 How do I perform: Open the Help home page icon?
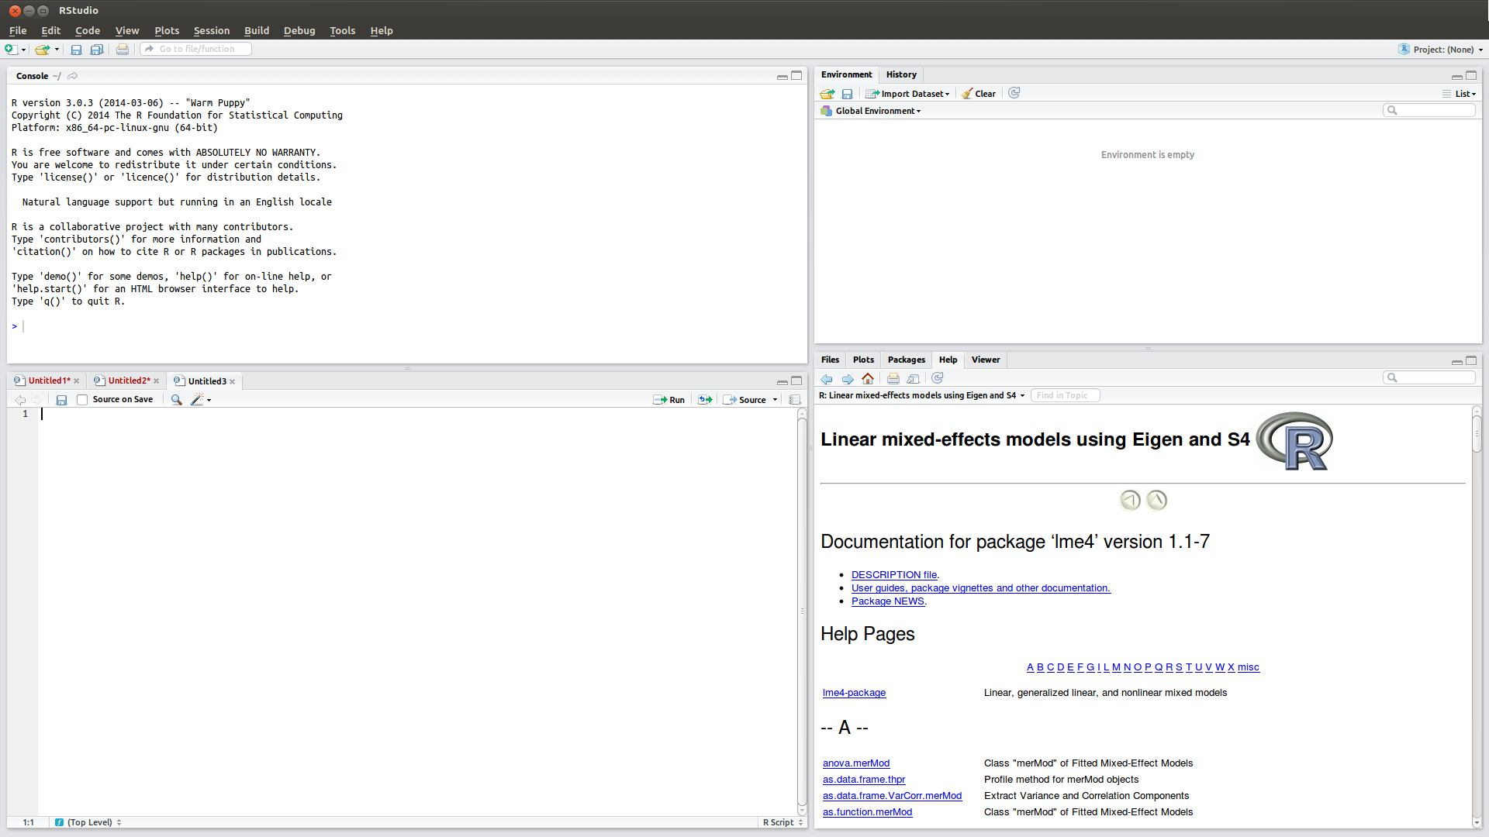[868, 378]
